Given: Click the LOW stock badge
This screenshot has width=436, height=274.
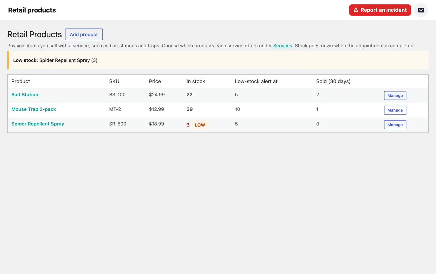Looking at the screenshot, I should click(x=200, y=125).
